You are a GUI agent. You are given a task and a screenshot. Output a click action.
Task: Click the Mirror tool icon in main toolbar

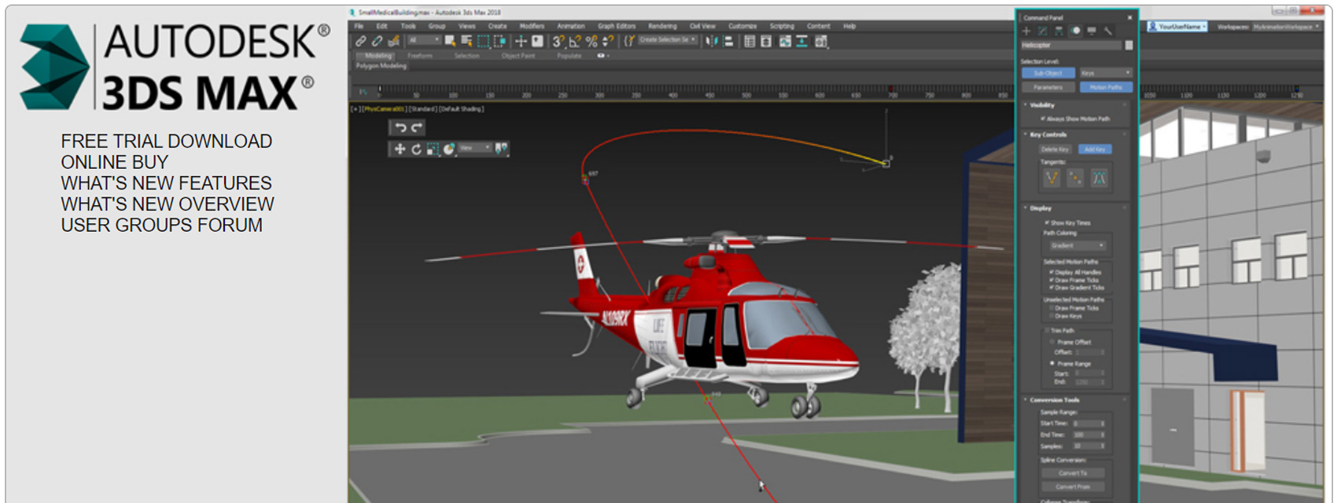[712, 41]
